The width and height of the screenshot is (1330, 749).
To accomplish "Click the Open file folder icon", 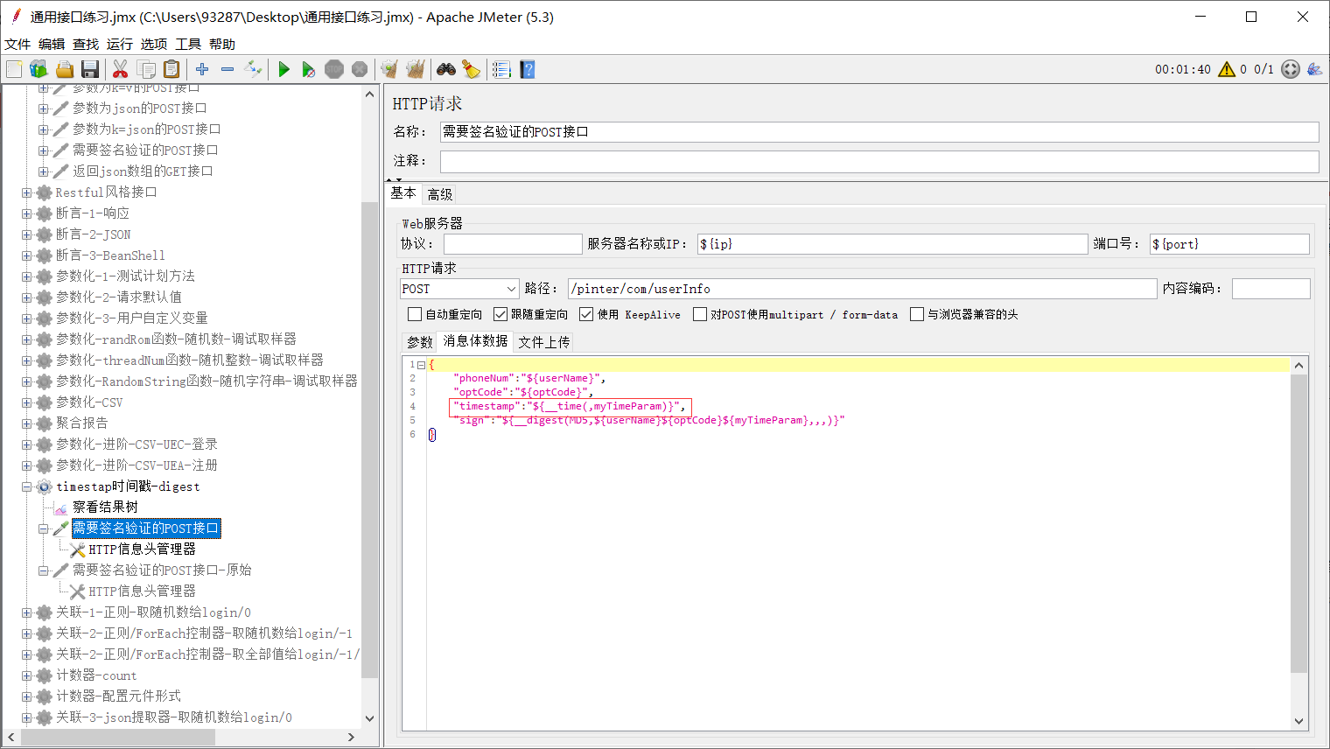I will [64, 69].
